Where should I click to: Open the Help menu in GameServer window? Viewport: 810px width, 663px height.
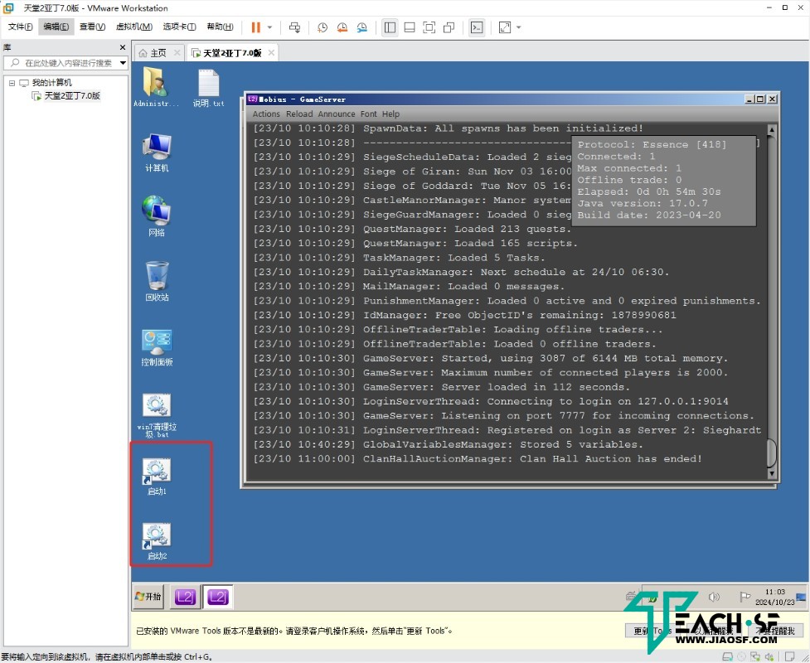[390, 114]
